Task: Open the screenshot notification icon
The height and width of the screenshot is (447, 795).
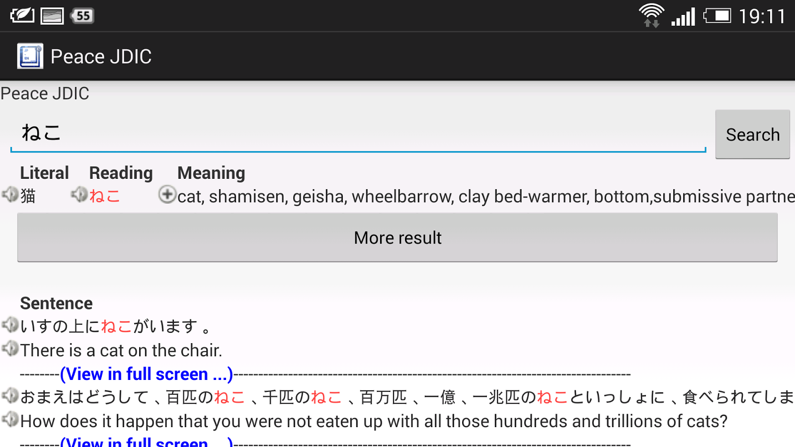Action: coord(51,15)
